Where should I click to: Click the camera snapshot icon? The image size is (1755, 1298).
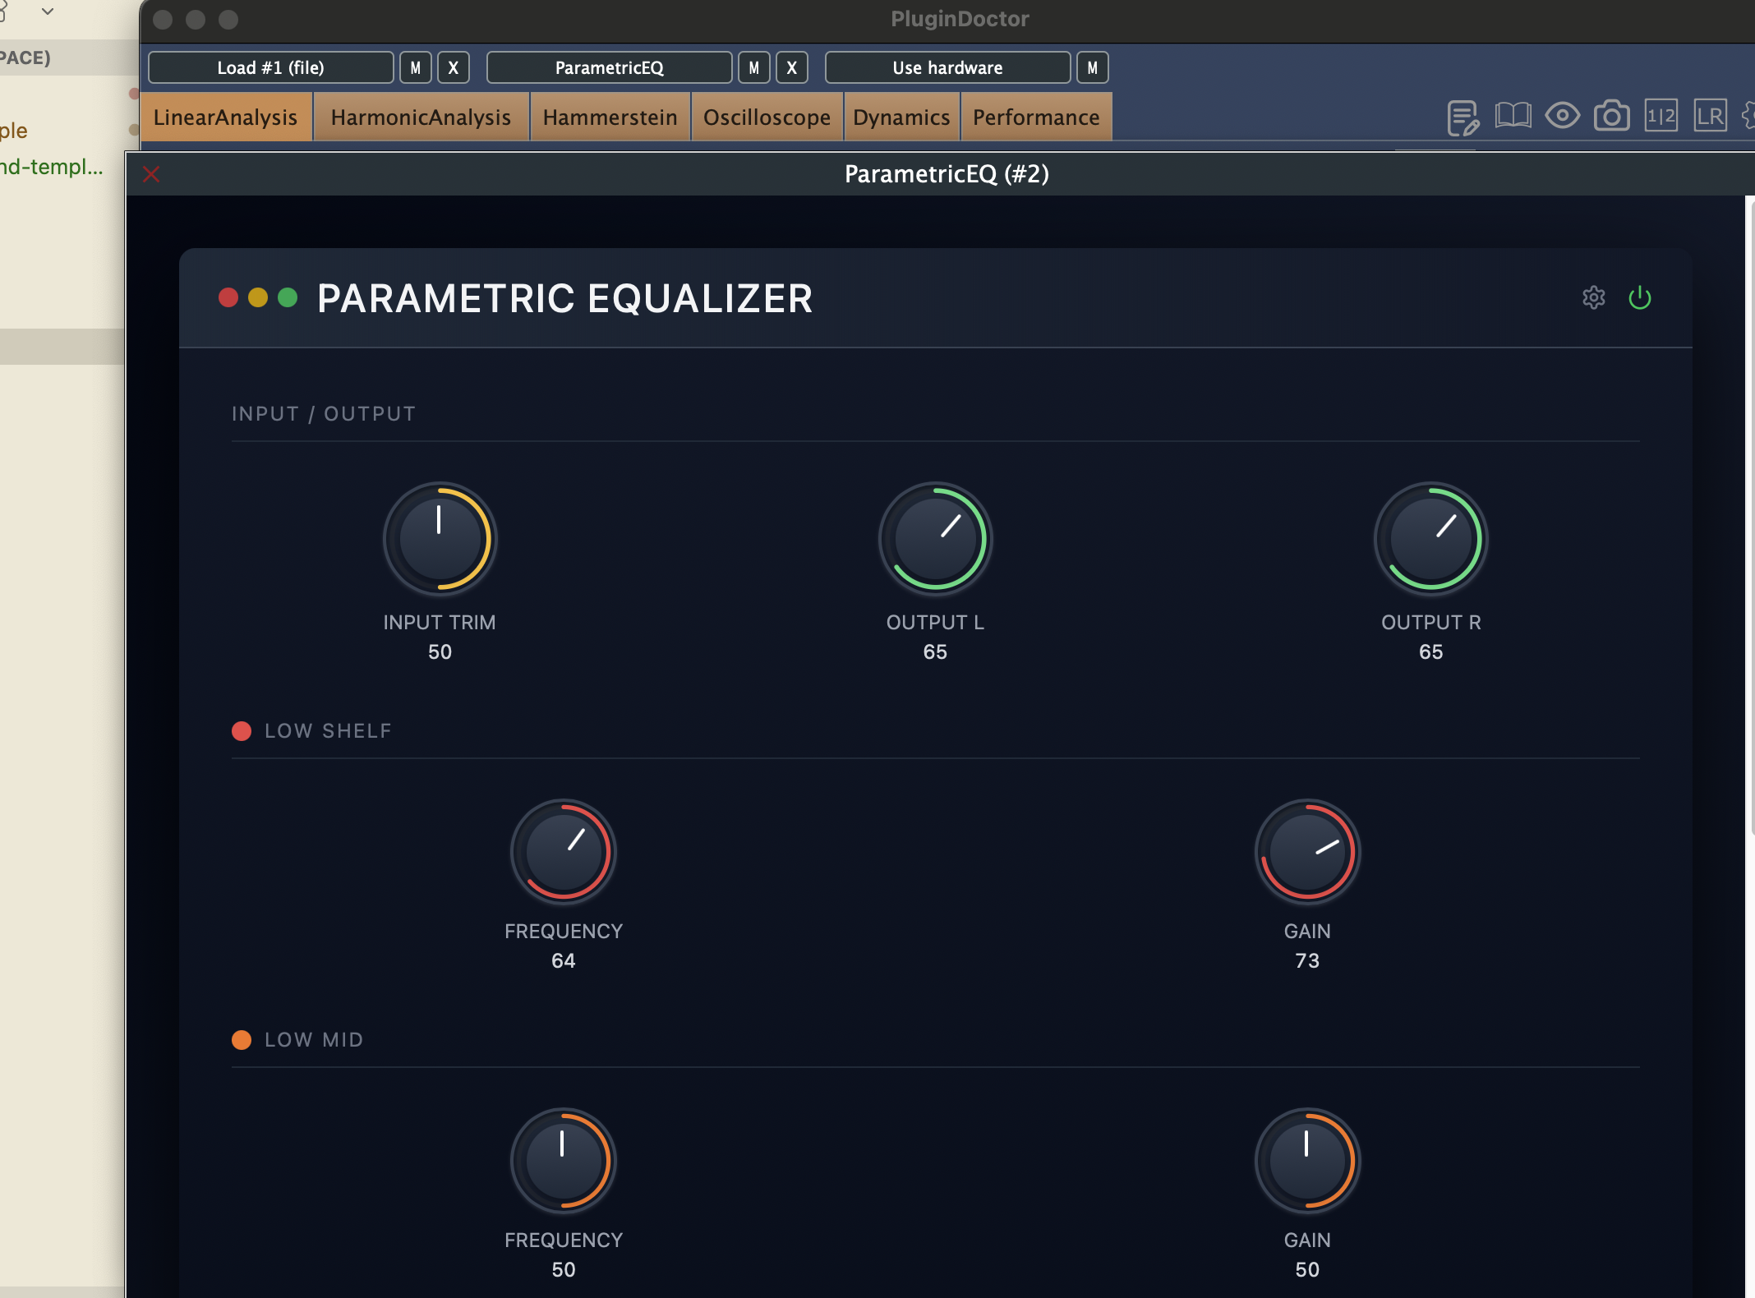pyautogui.click(x=1611, y=116)
